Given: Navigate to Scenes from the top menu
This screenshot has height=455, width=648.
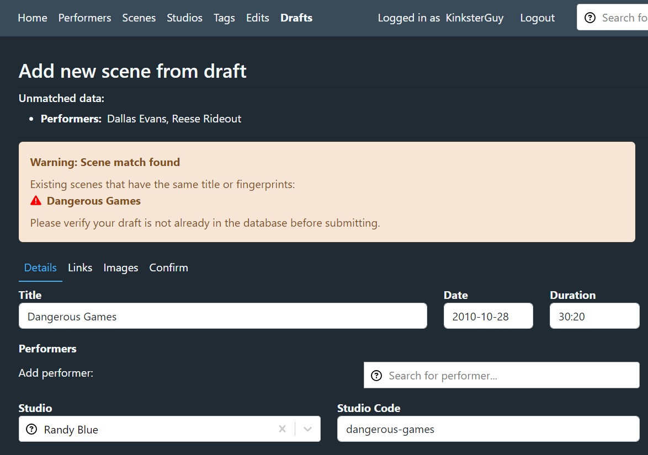Looking at the screenshot, I should [139, 18].
